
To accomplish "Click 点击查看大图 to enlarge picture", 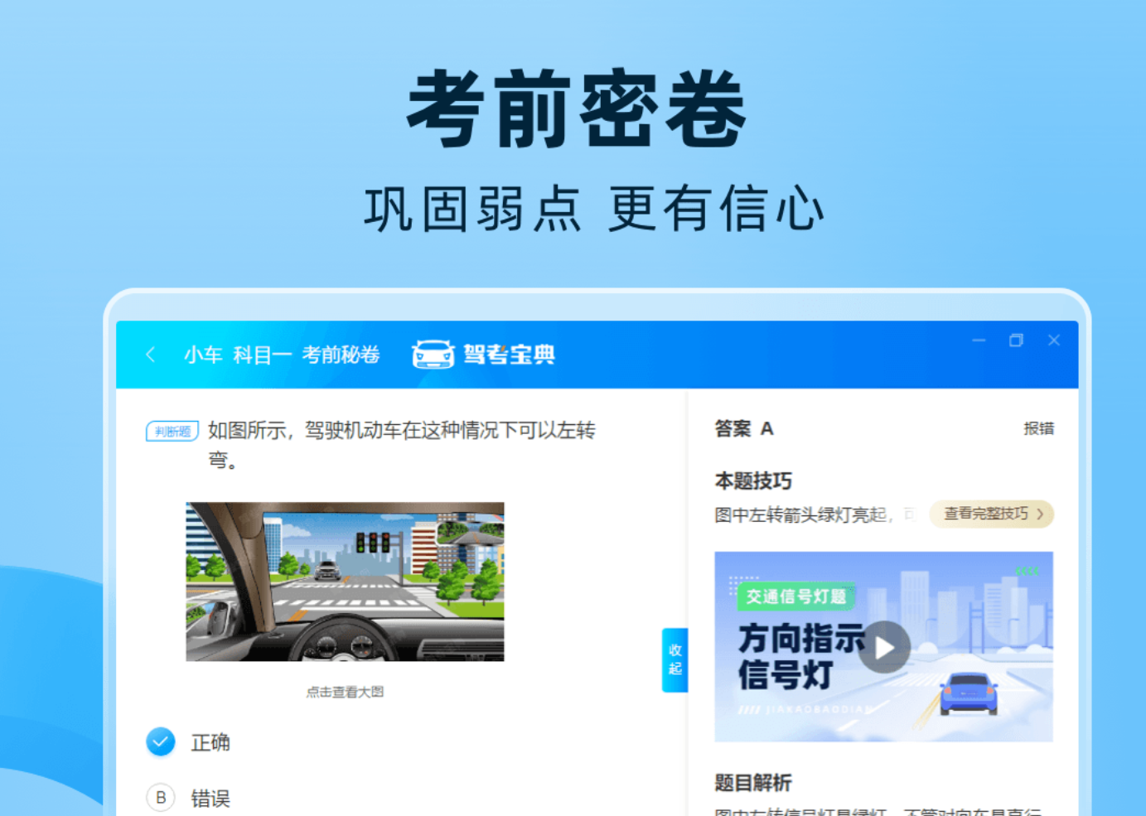I will tap(345, 692).
